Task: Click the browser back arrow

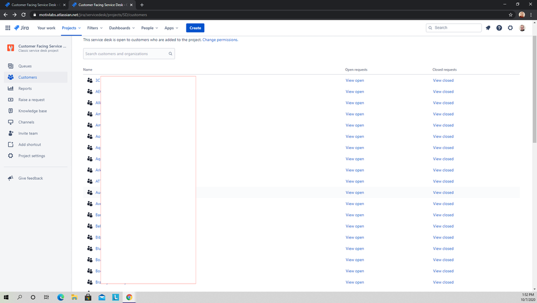Action: point(5,15)
